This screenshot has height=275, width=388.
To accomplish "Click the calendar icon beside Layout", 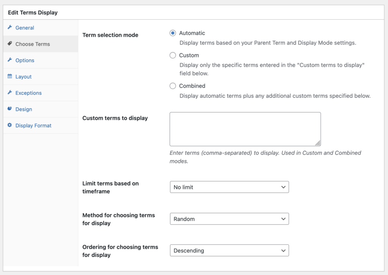I will [9, 77].
